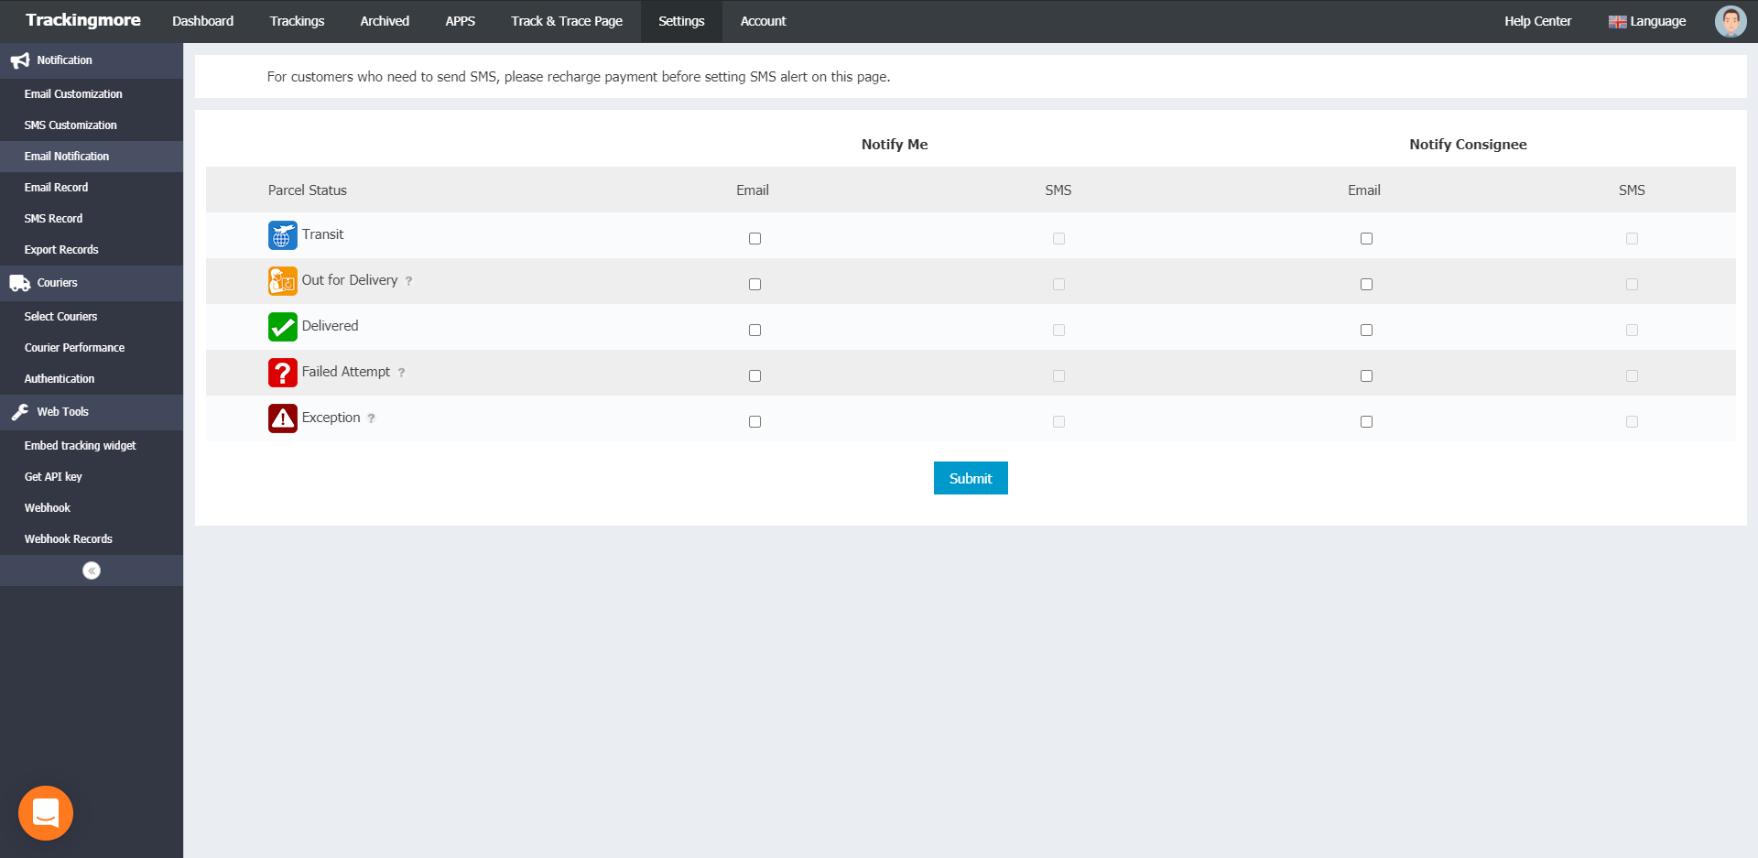Click the help mark beside Exception
The height and width of the screenshot is (858, 1758).
(372, 418)
